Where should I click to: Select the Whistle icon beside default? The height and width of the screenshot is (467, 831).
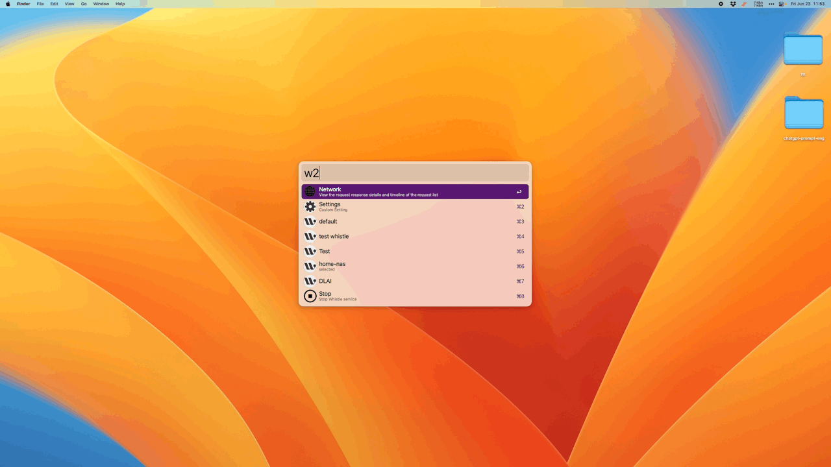click(310, 221)
